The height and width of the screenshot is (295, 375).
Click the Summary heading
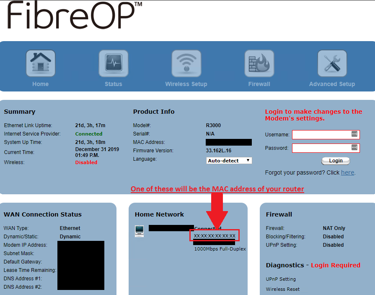coord(20,112)
